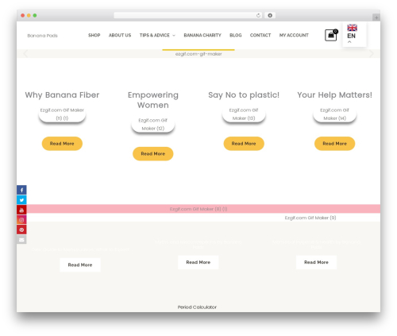
Task: Click the Ezgif.com Gif Maker (9) image
Action: click(x=310, y=218)
